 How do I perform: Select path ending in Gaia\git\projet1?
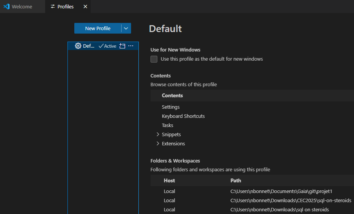point(281,191)
